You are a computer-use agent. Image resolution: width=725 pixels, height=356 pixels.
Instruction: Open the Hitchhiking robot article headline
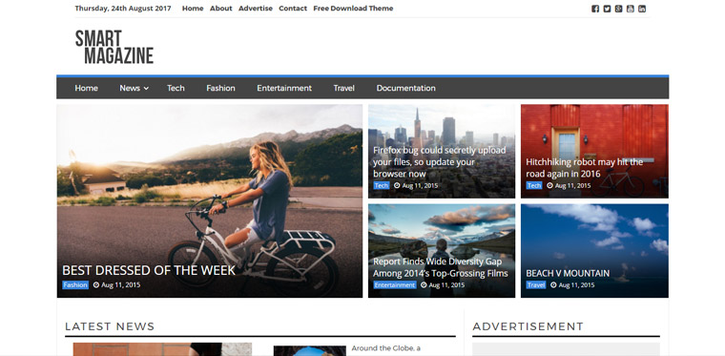(x=585, y=168)
